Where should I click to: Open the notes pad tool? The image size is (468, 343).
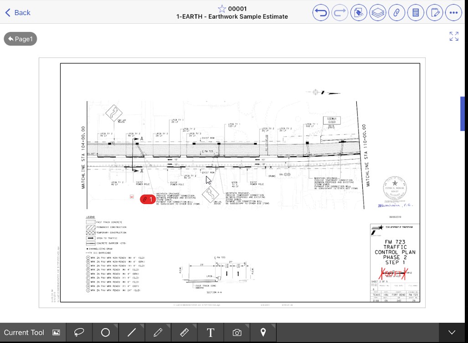tap(434, 12)
